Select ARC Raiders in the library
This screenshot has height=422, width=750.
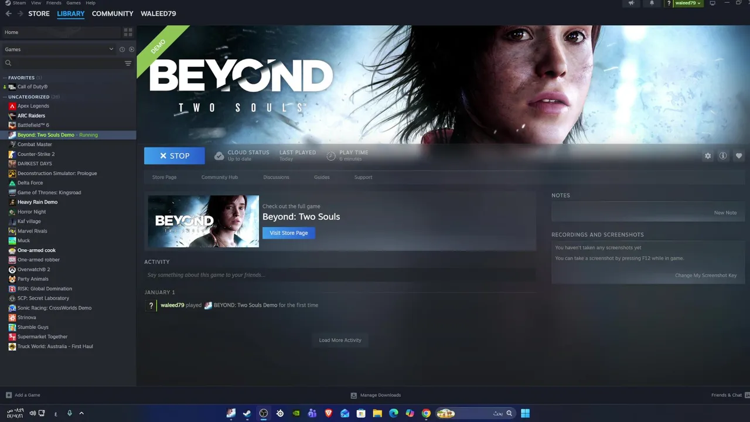pyautogui.click(x=31, y=115)
